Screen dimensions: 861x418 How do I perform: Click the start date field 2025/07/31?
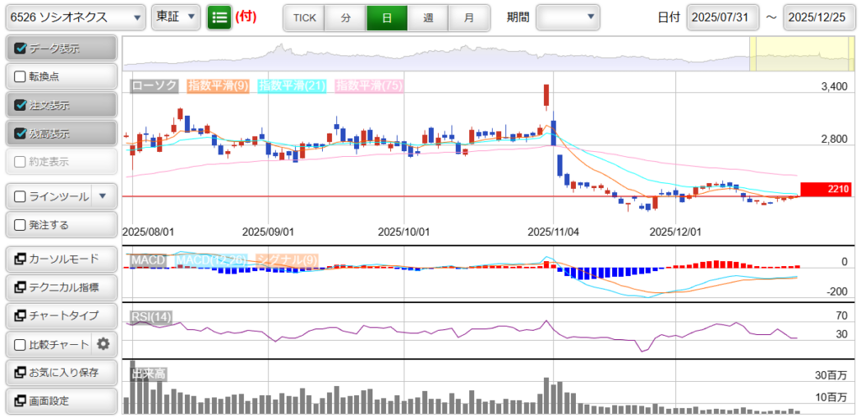click(x=722, y=18)
